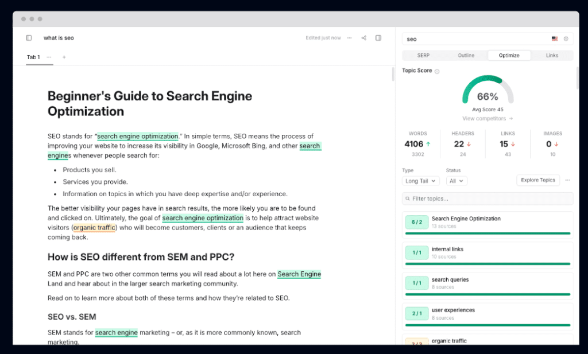Viewport: 588px width, 354px height.
Task: Click the red down arrow beside 15
Action: click(513, 144)
